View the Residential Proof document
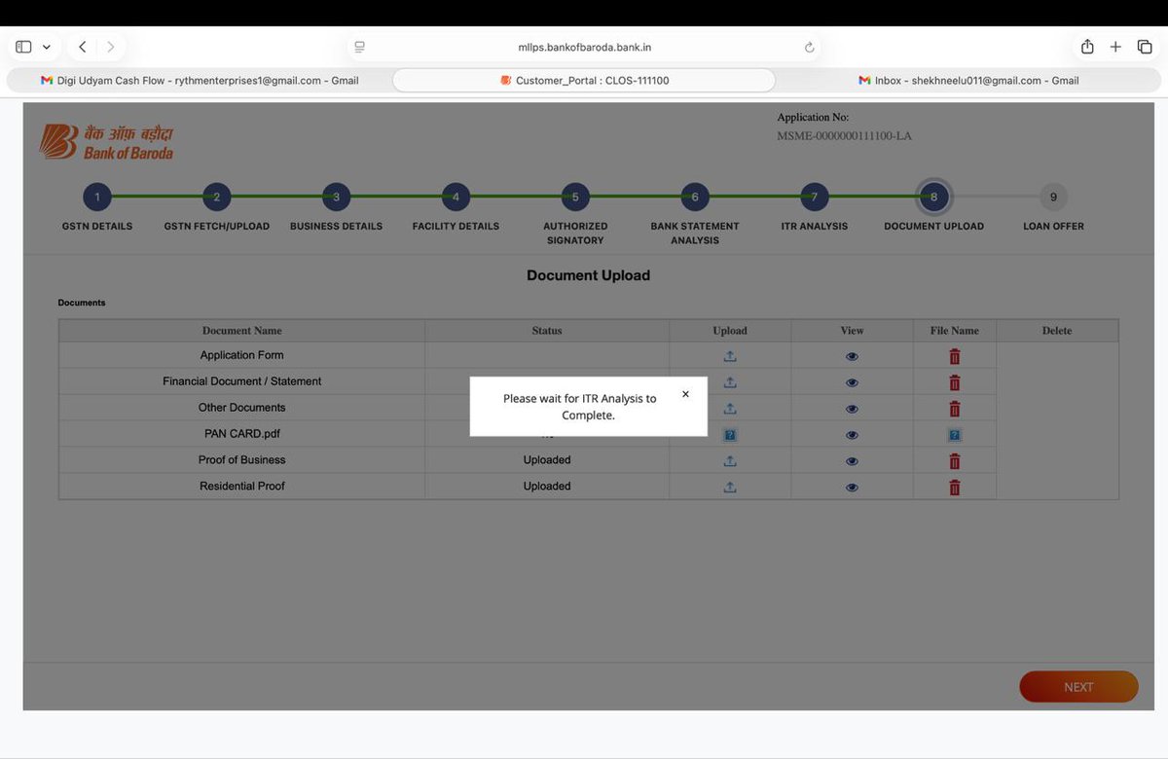 tap(852, 488)
